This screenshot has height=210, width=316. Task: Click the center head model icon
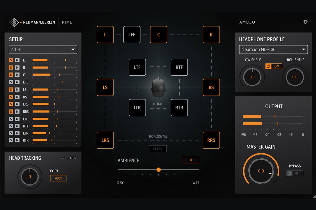158,87
